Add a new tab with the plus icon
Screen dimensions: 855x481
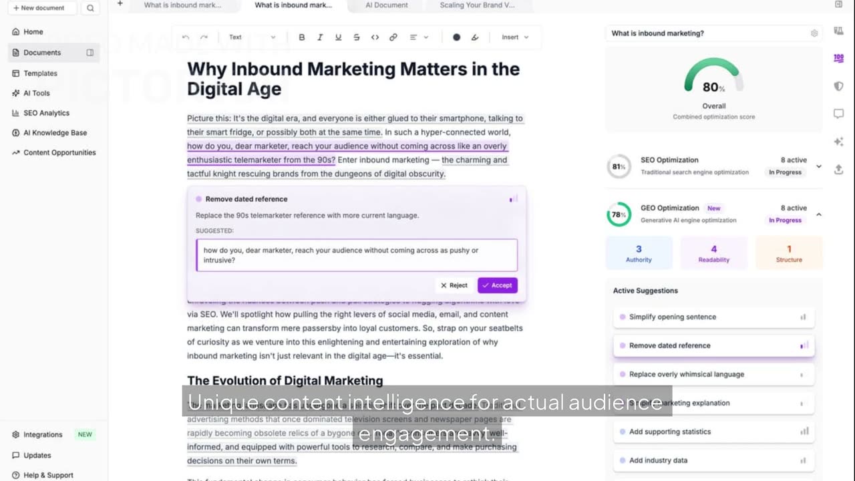pos(120,4)
